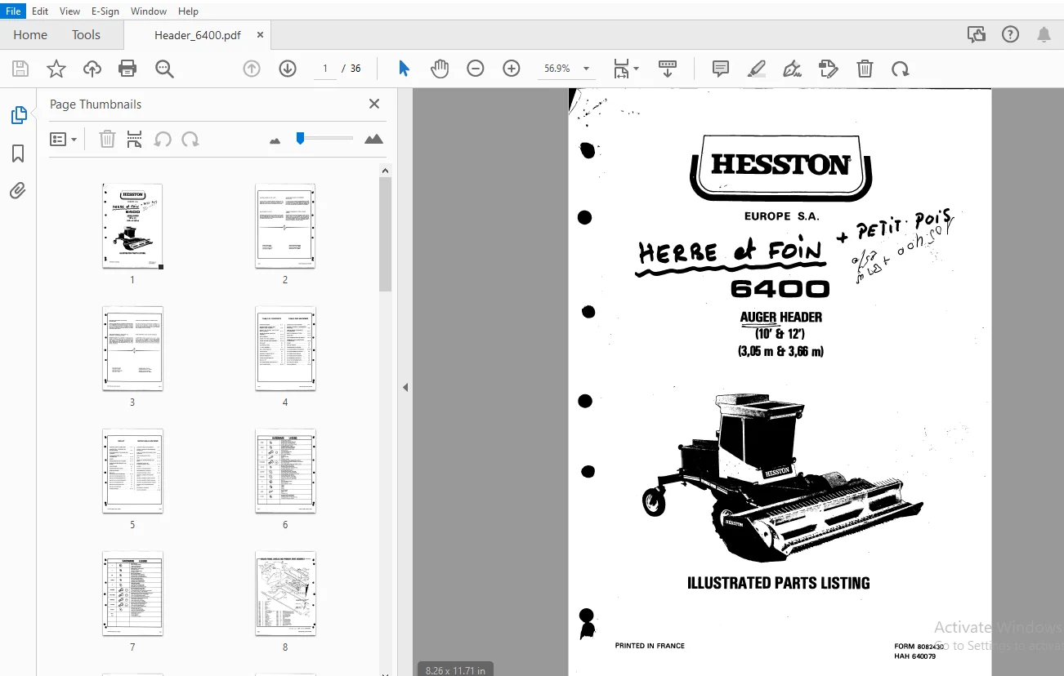This screenshot has height=676, width=1064.
Task: Select page 6 thumbnail
Action: (285, 471)
